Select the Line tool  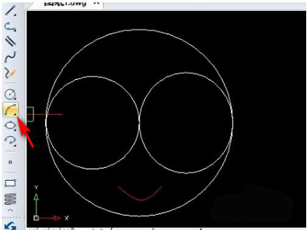10,10
